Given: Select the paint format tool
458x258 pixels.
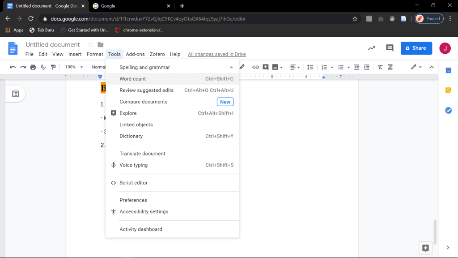Looking at the screenshot, I should 53,67.
